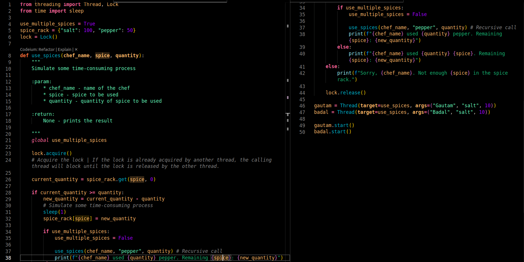524x262 pixels.
Task: Click 'lock = Lock()' on line 6
Action: [39, 37]
